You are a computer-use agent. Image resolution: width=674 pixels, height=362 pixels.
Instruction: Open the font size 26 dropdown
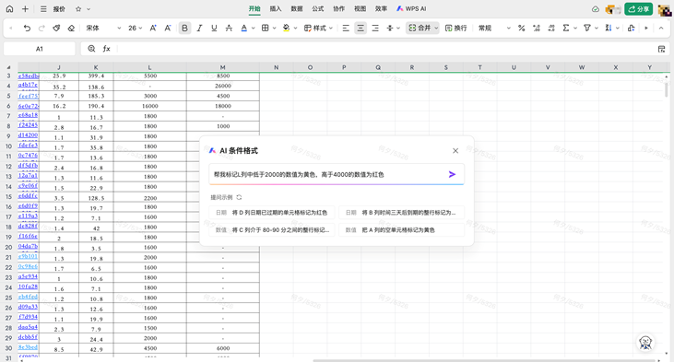(x=135, y=28)
